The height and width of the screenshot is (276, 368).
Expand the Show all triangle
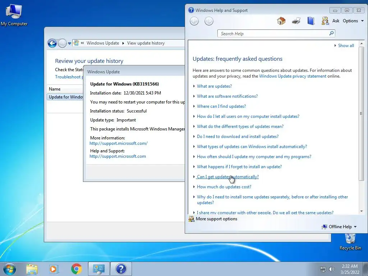coord(335,46)
